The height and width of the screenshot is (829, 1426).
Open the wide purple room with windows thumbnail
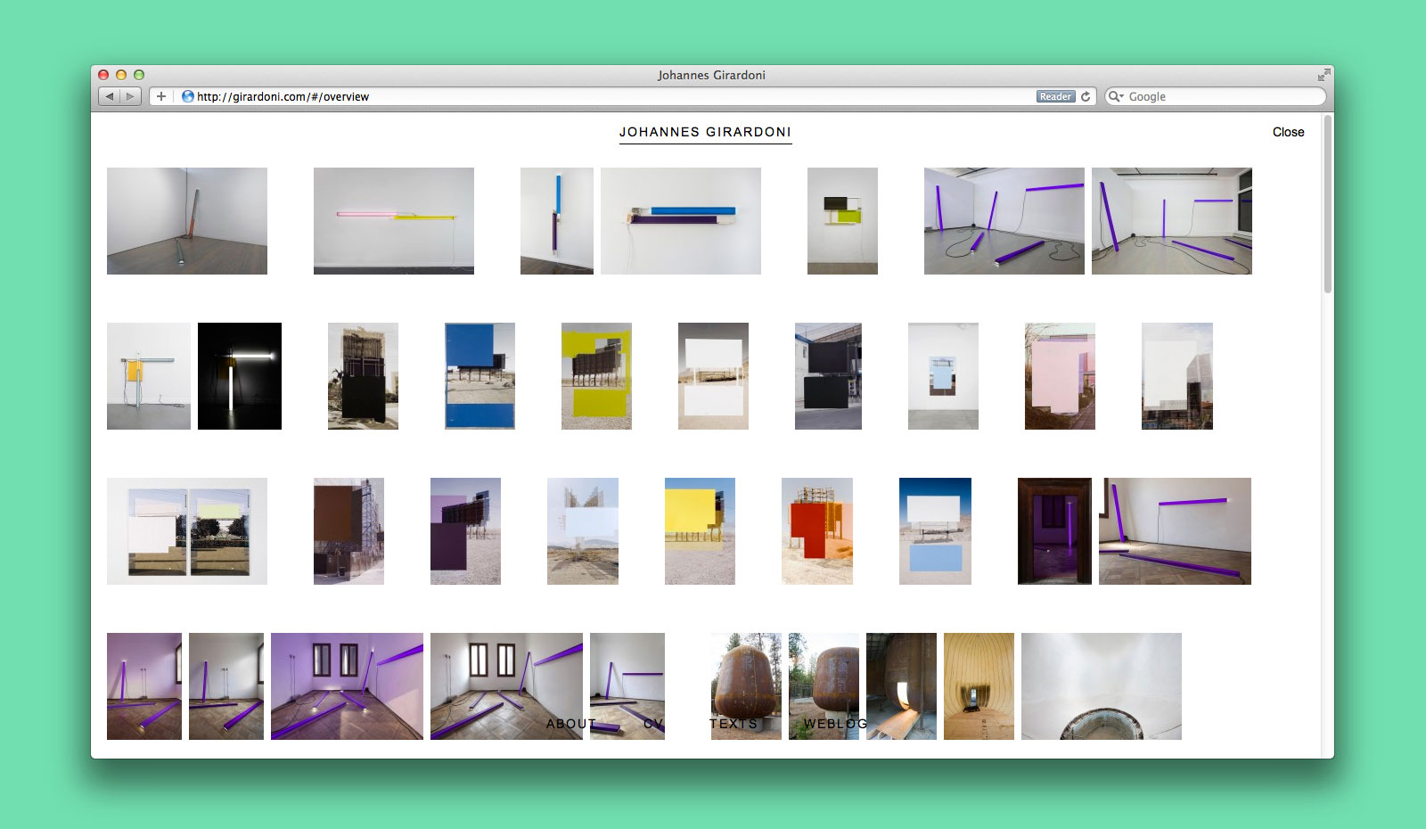(347, 686)
